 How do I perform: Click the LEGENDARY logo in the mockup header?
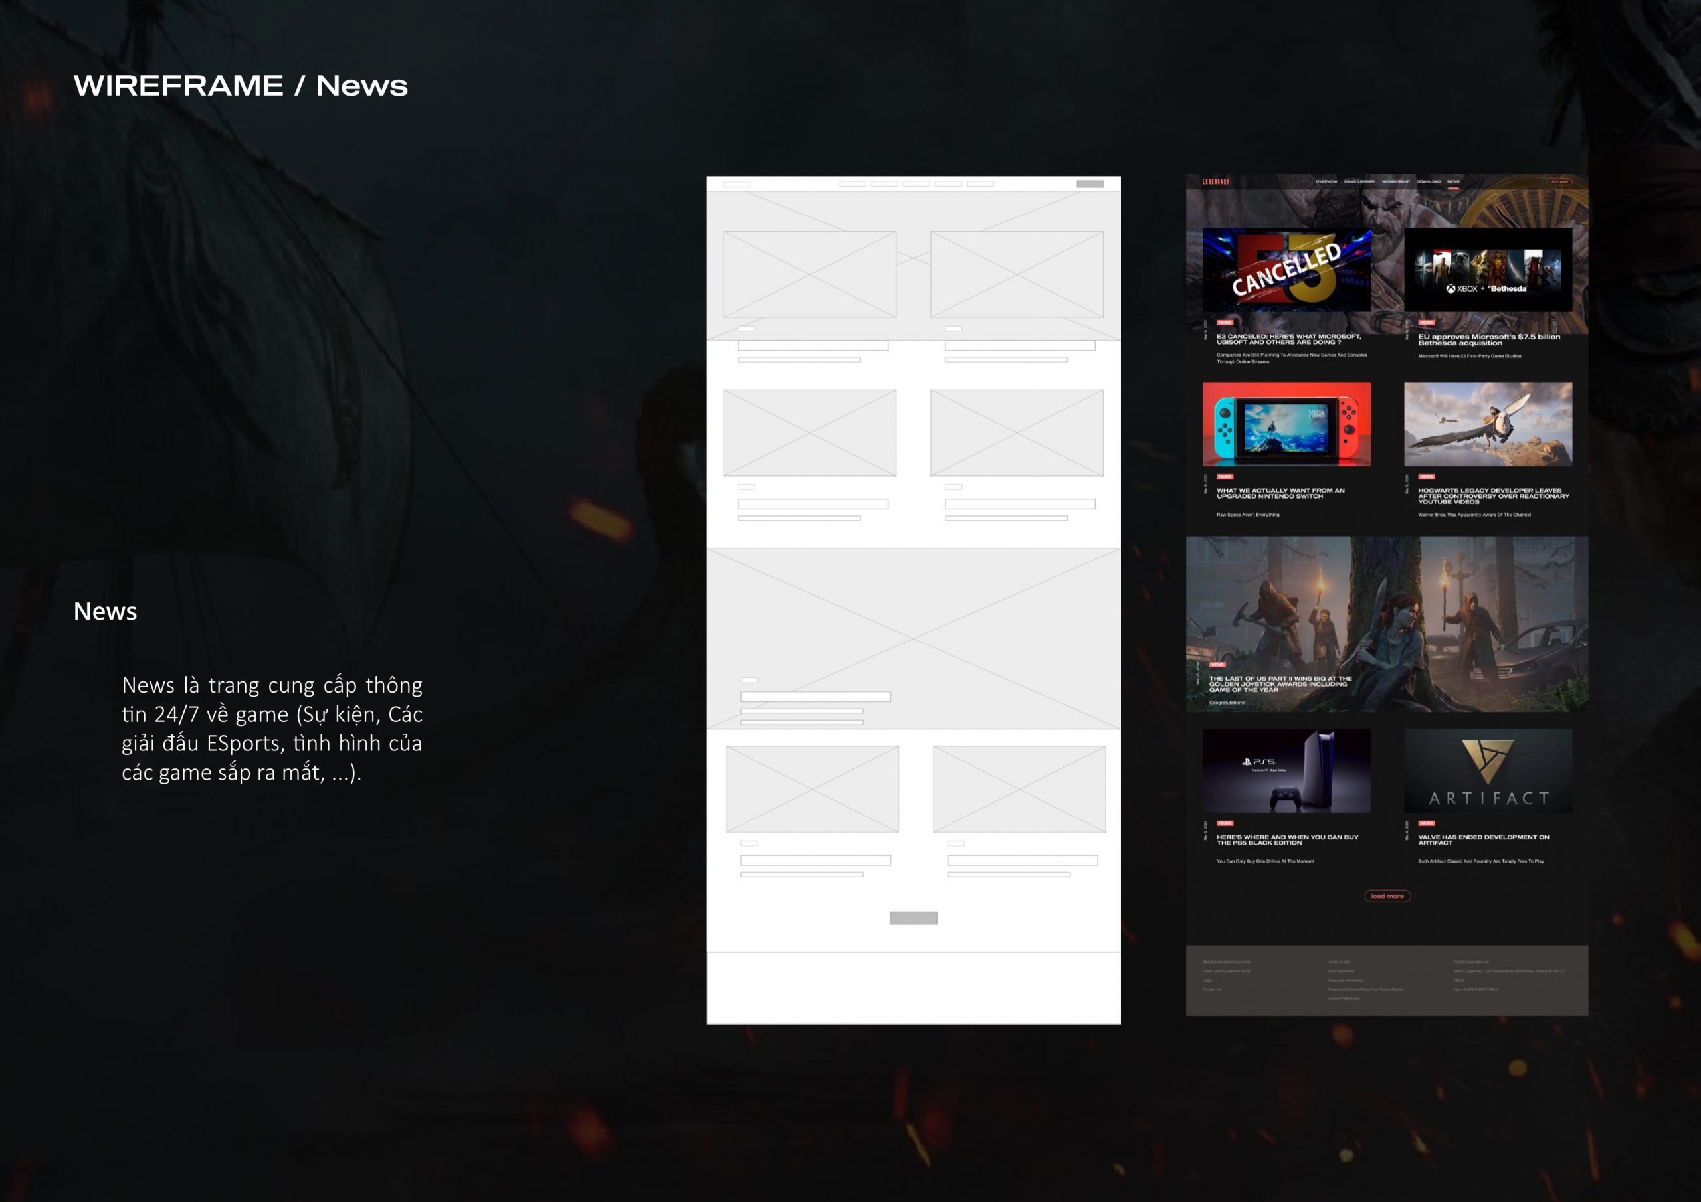pyautogui.click(x=1216, y=181)
